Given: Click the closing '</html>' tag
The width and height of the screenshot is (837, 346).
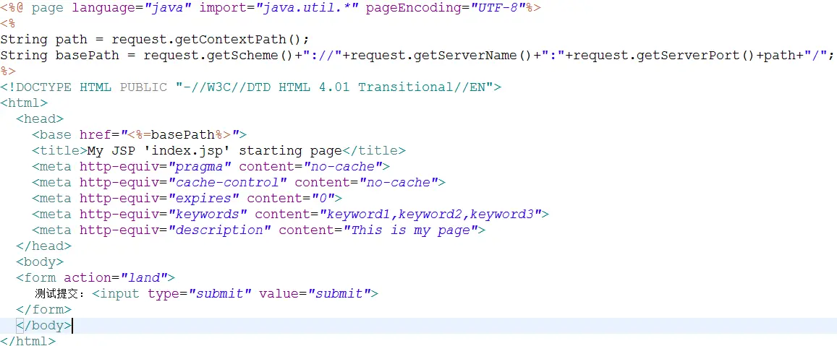Looking at the screenshot, I should point(27,340).
